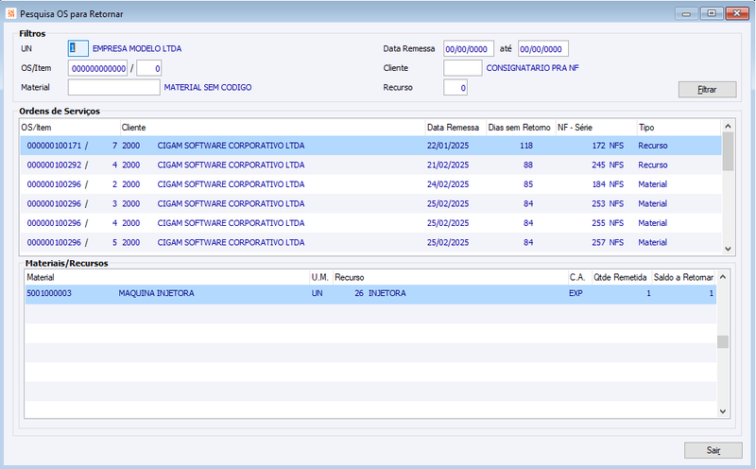The image size is (756, 469).
Task: Select order row 000000100296 / 3
Action: [x=370, y=203]
